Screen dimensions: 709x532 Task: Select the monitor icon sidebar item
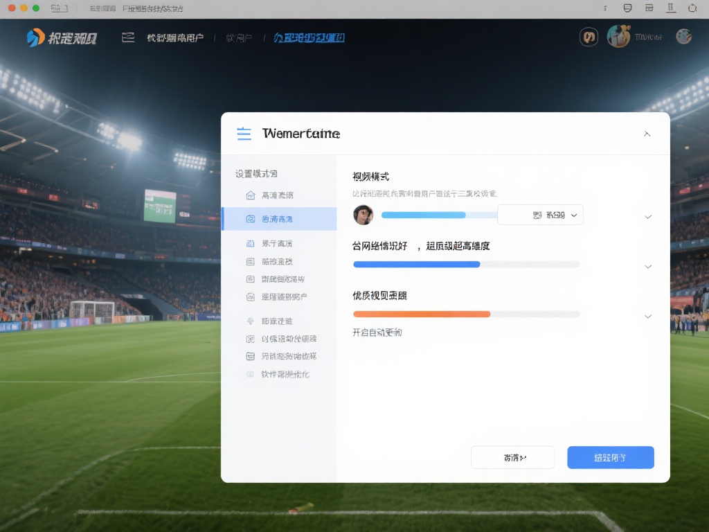pos(250,243)
